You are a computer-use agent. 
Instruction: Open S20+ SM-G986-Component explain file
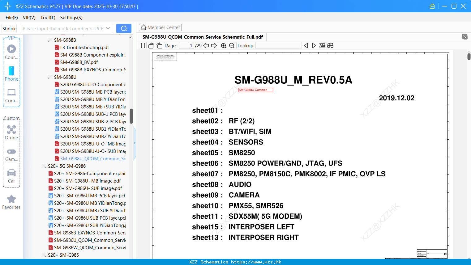(87, 173)
